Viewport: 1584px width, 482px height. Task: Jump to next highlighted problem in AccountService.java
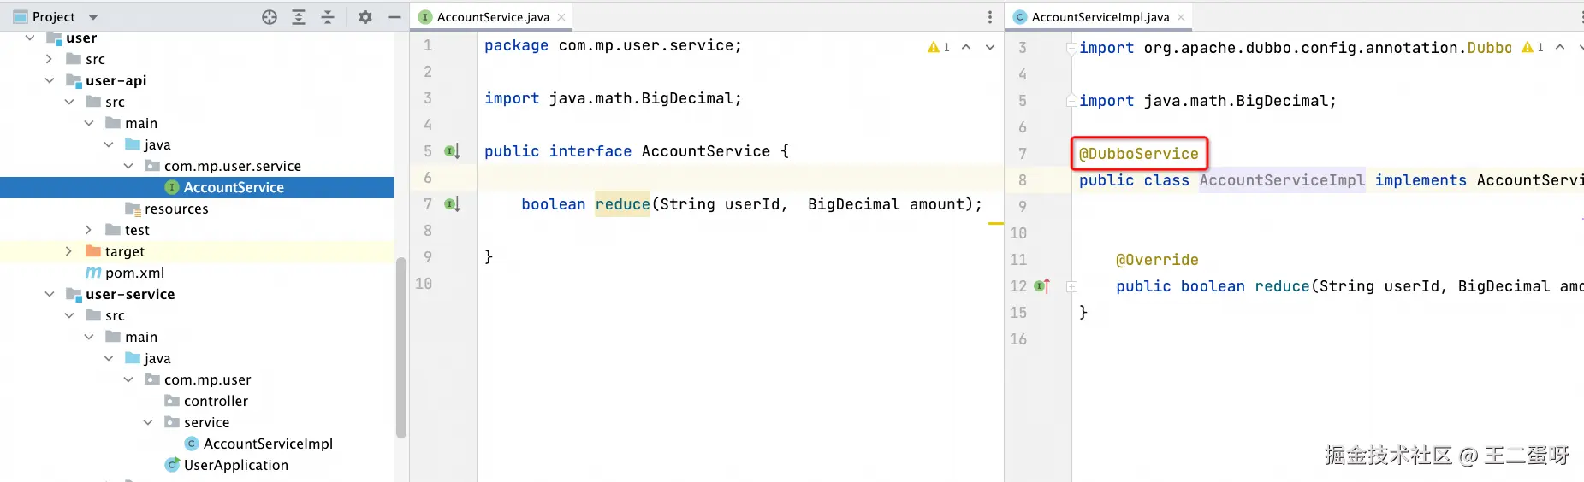990,47
